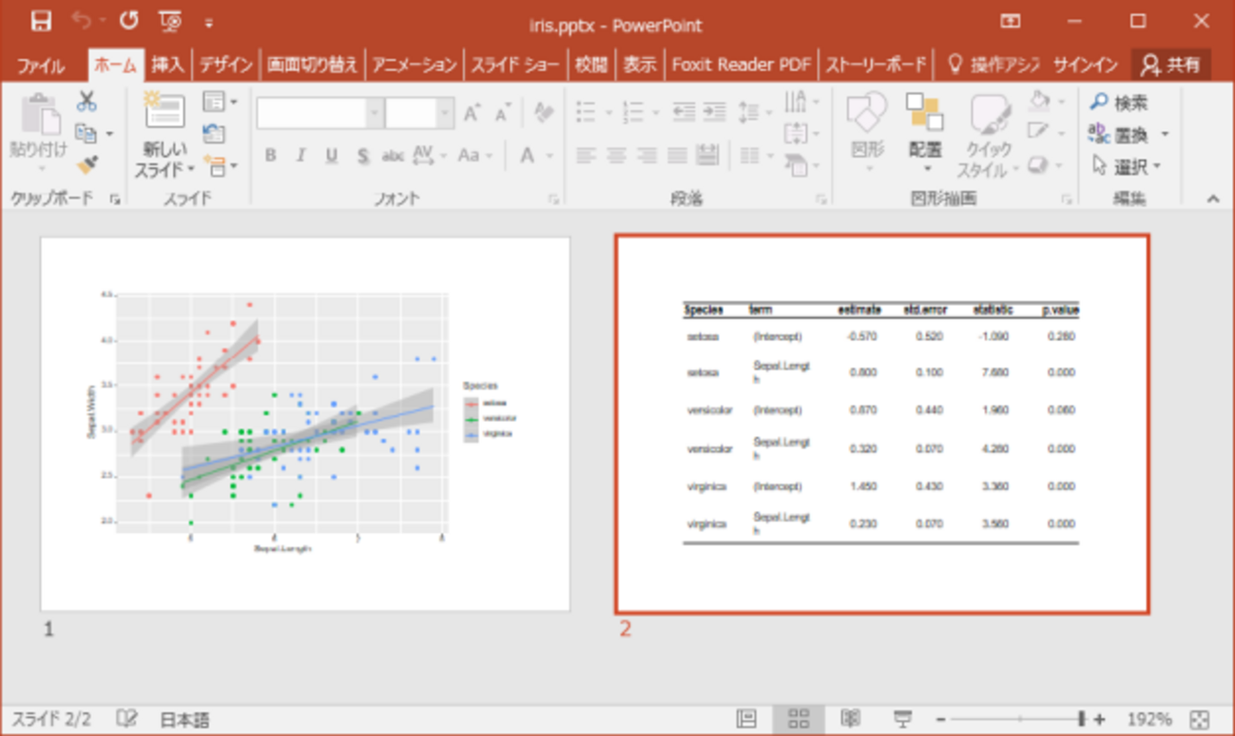This screenshot has height=736, width=1235.
Task: Open the アニメーション tab
Action: point(414,65)
